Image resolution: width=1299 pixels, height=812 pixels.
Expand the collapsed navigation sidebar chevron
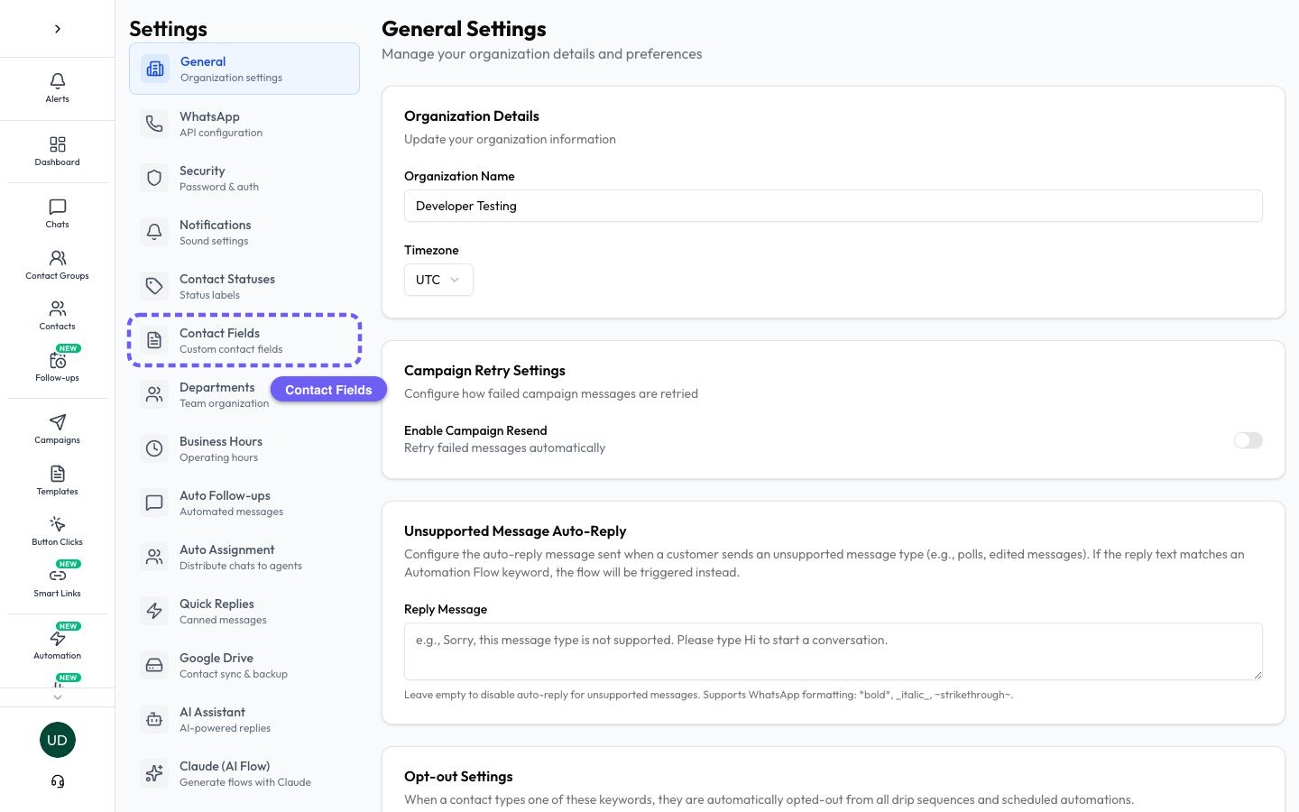click(58, 29)
